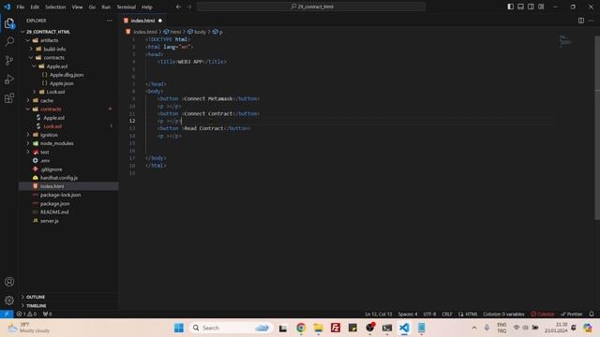This screenshot has height=337, width=600.
Task: Click the command center search field
Action: point(311,7)
